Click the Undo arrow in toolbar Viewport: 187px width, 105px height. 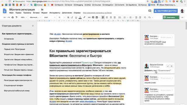(5, 17)
